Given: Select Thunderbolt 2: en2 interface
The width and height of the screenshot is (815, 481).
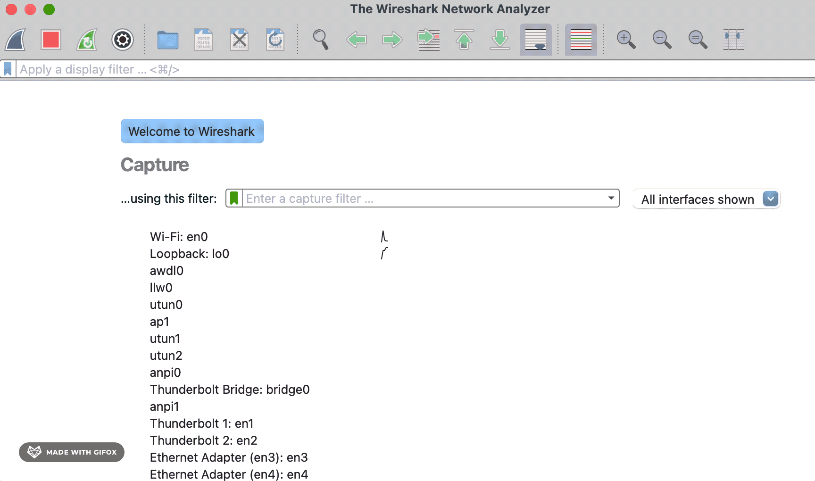Looking at the screenshot, I should click(x=204, y=440).
